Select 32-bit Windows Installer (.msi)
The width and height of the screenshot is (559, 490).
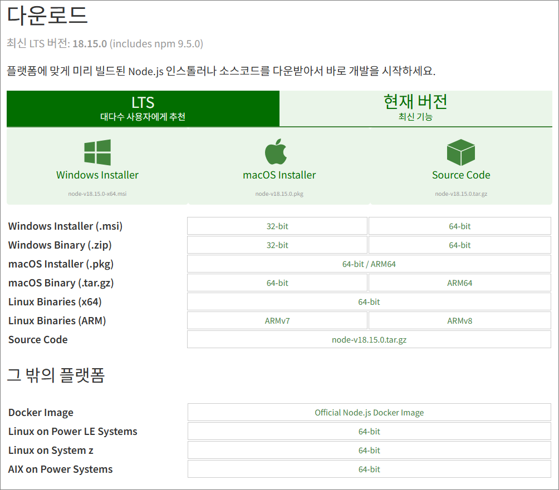277,226
